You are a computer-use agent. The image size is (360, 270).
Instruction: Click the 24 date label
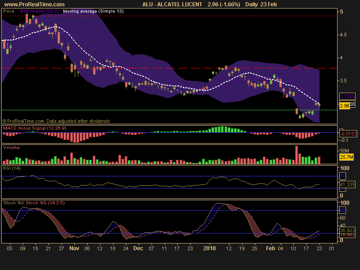tap(126, 248)
